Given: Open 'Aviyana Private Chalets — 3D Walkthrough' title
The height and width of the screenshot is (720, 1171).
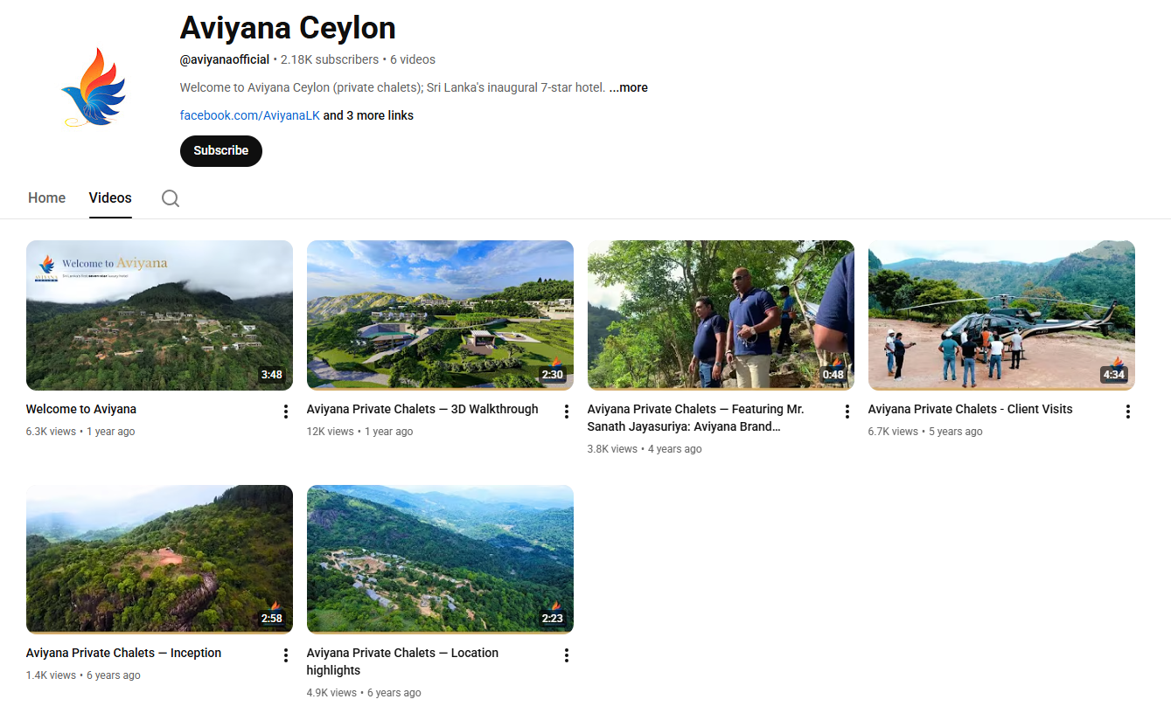Looking at the screenshot, I should click(x=422, y=409).
